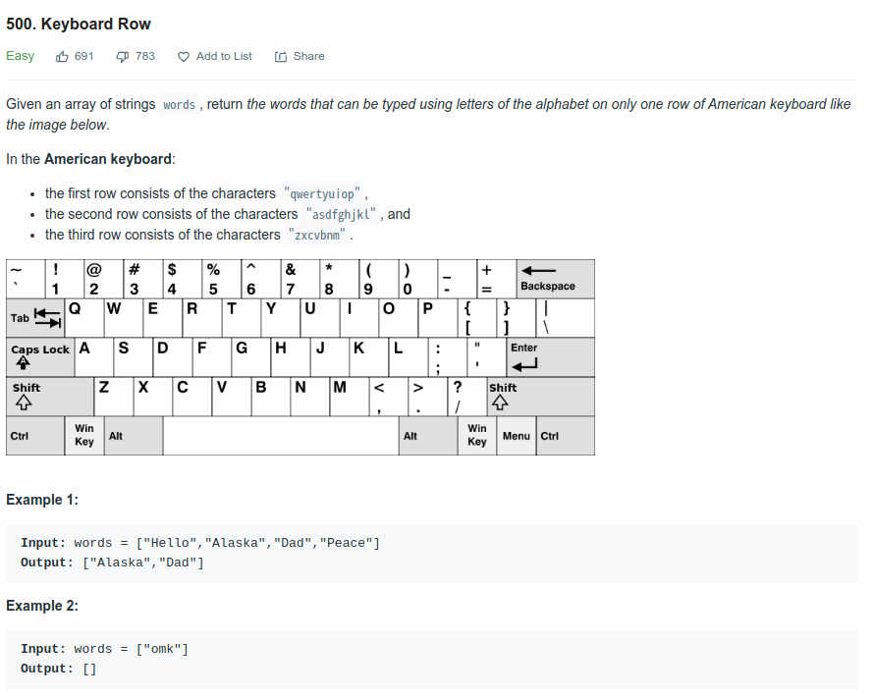Click the left Win Key on the diagram
The height and width of the screenshot is (698, 874).
tap(83, 435)
